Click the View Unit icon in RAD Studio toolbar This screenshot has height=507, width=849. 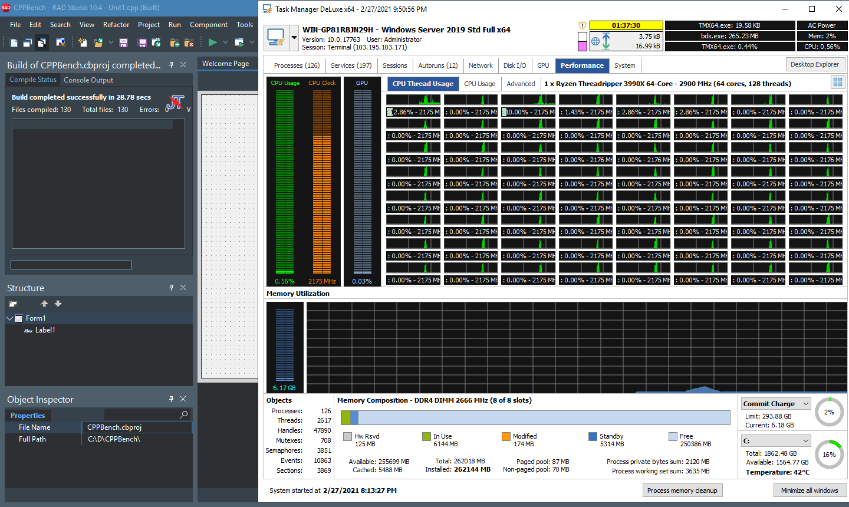28,42
